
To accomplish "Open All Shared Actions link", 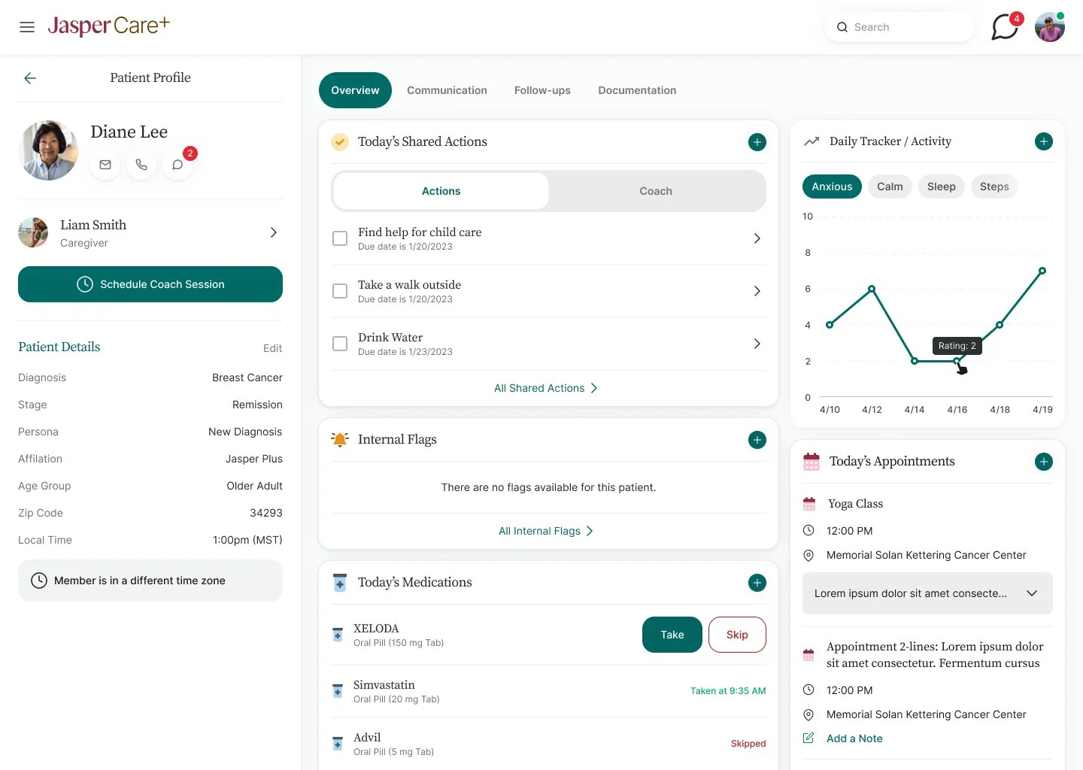I will (x=546, y=388).
